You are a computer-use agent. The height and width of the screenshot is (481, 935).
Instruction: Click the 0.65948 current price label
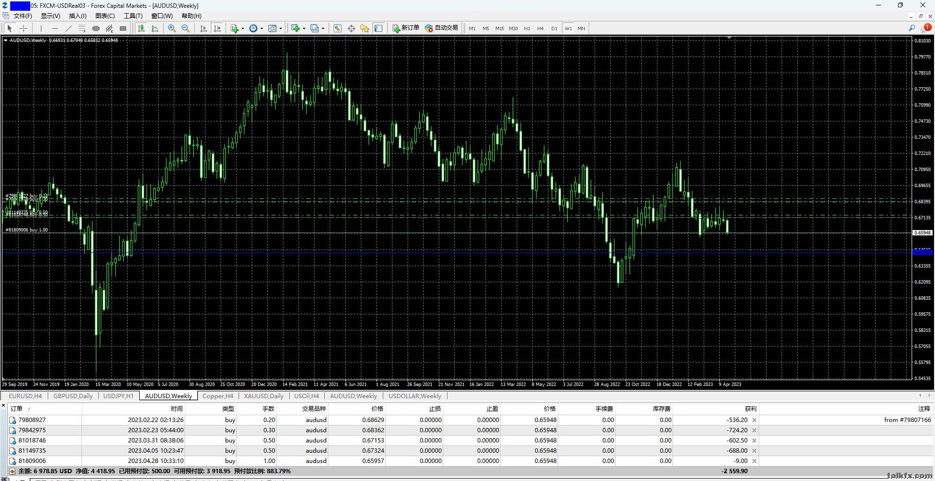click(922, 233)
